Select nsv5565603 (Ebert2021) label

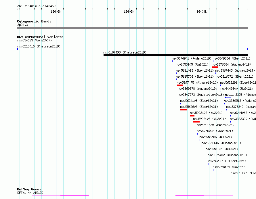[x=199, y=107]
